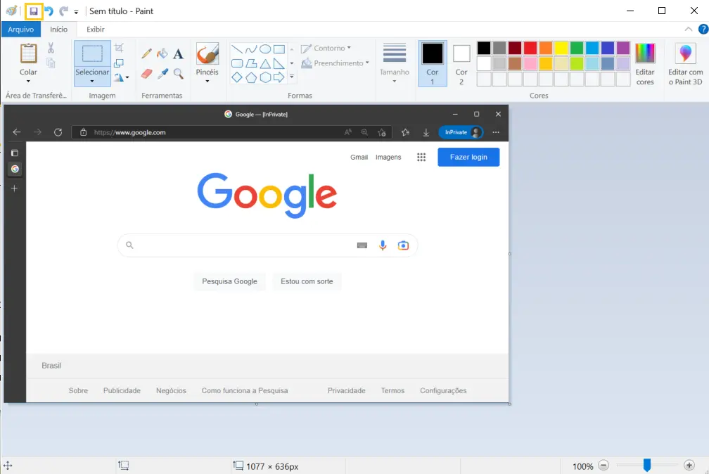This screenshot has height=474, width=709.
Task: Choose the Right arrow shape
Action: (279, 77)
